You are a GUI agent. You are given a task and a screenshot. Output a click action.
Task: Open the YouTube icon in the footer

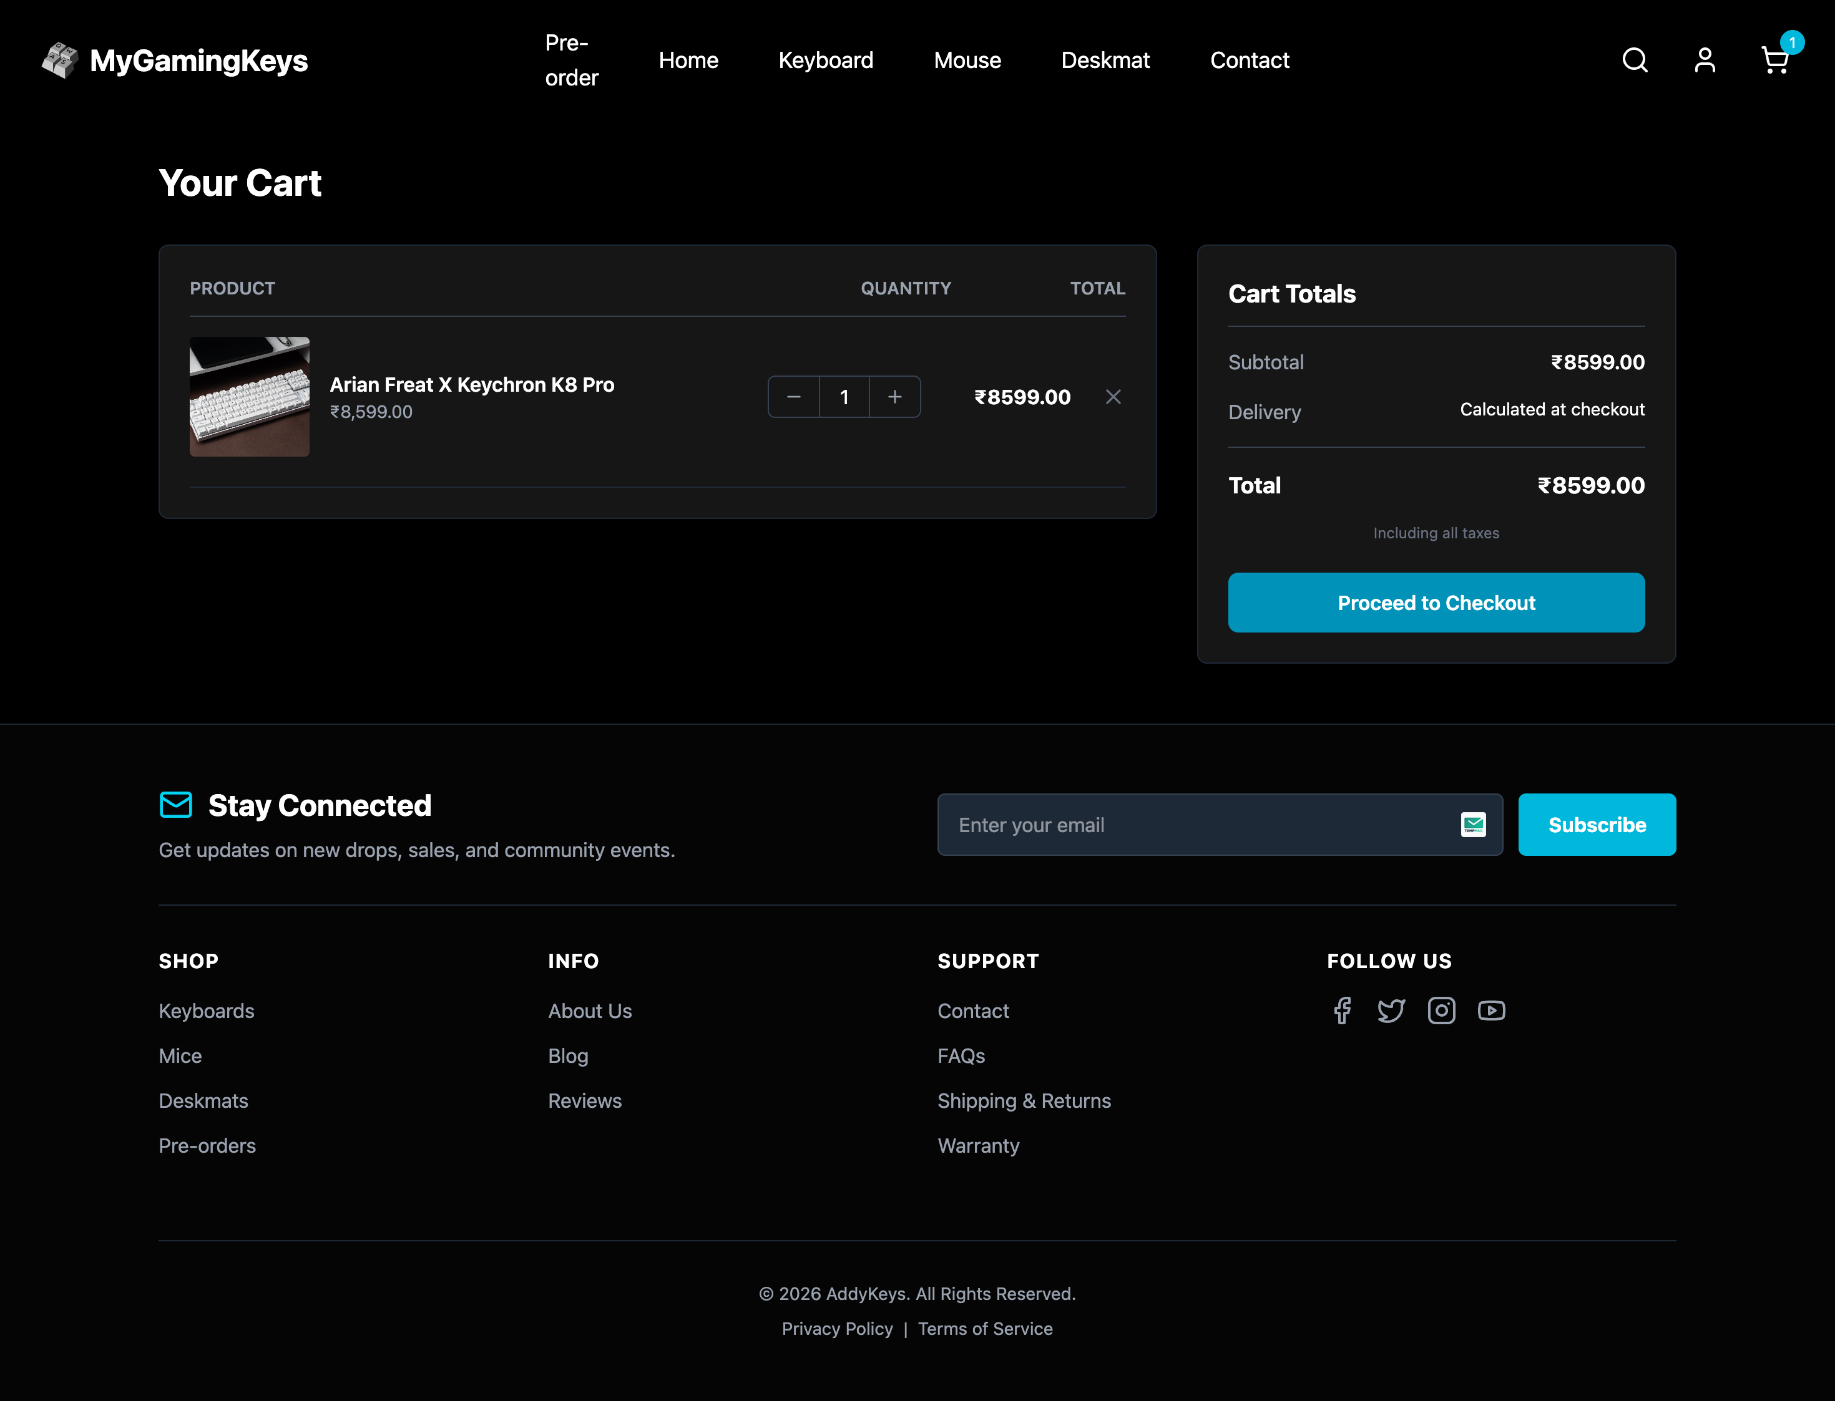(x=1491, y=1010)
